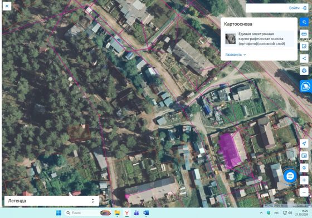Click the Картооснова panel heading

[x=238, y=24]
